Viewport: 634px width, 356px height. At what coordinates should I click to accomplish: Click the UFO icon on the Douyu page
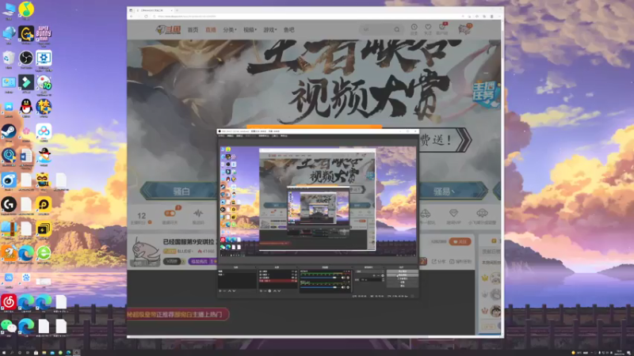482,213
